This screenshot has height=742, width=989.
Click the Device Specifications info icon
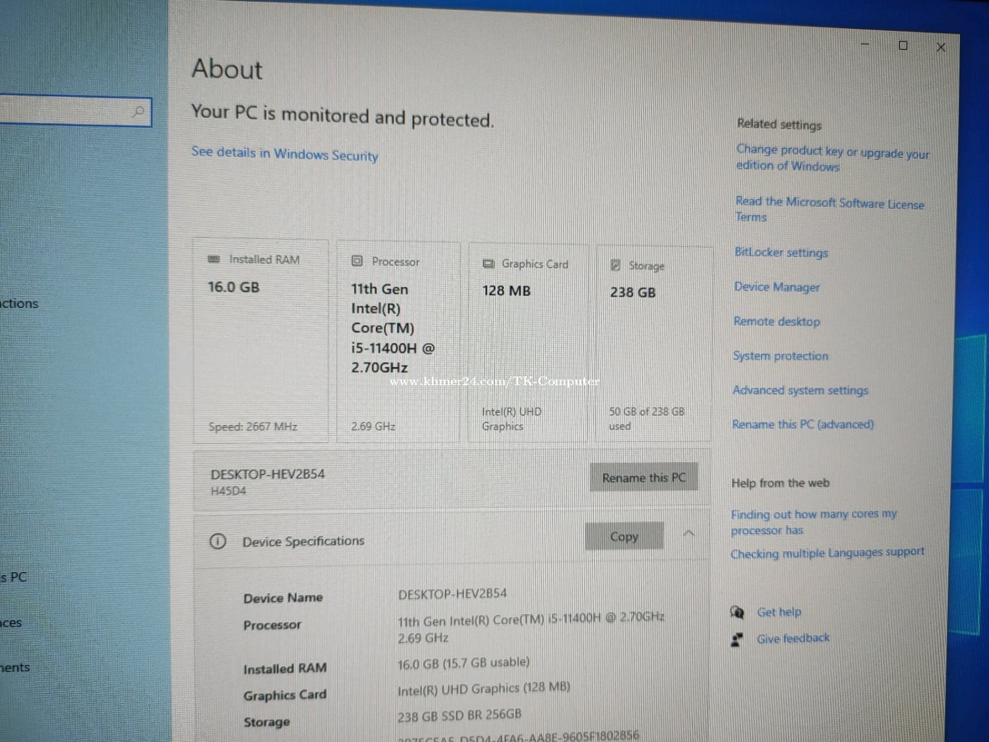click(218, 541)
